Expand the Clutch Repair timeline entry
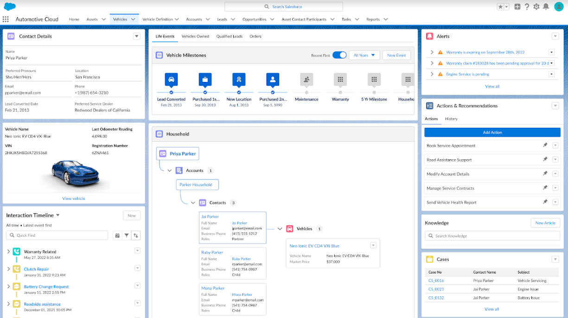568x318 pixels. click(x=8, y=269)
